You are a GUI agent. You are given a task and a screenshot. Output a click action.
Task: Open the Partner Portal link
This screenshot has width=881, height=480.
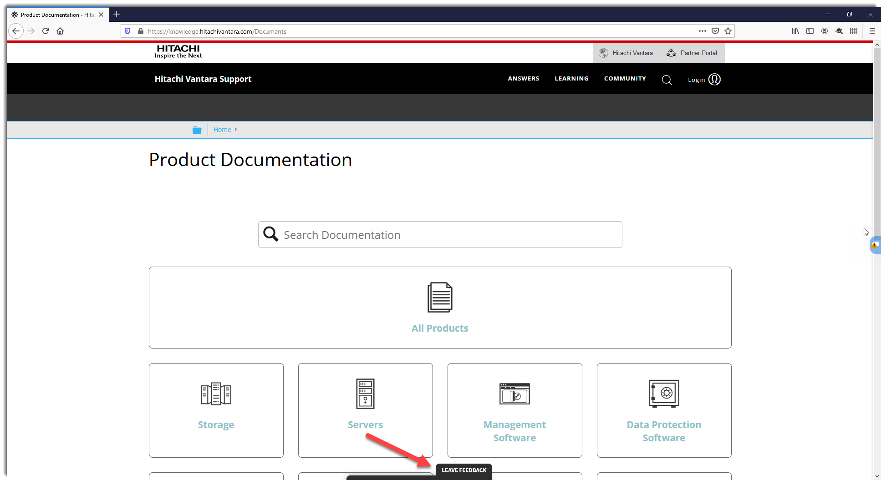(x=692, y=53)
